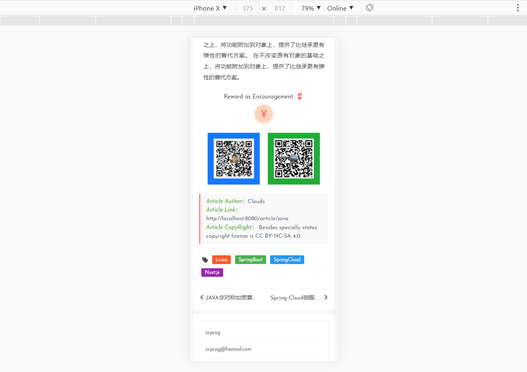Select the SpringCloud tag
The width and height of the screenshot is (527, 372).
[x=287, y=260]
